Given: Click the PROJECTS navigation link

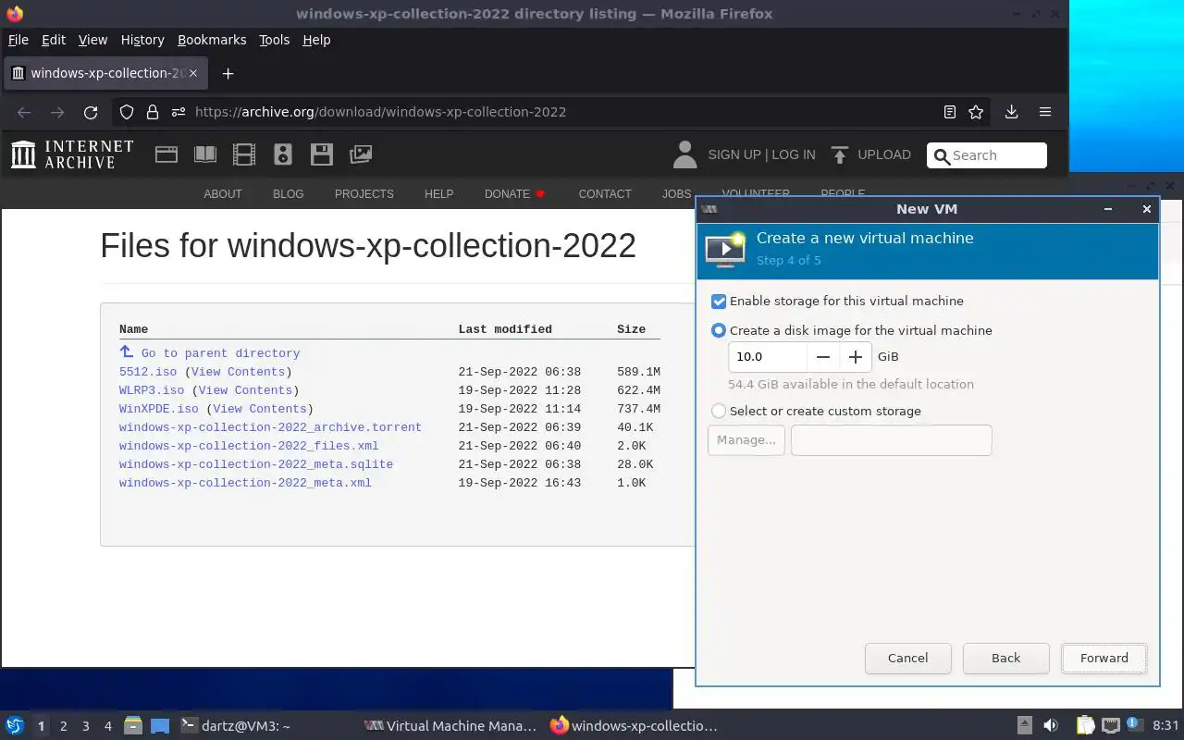Looking at the screenshot, I should (364, 194).
